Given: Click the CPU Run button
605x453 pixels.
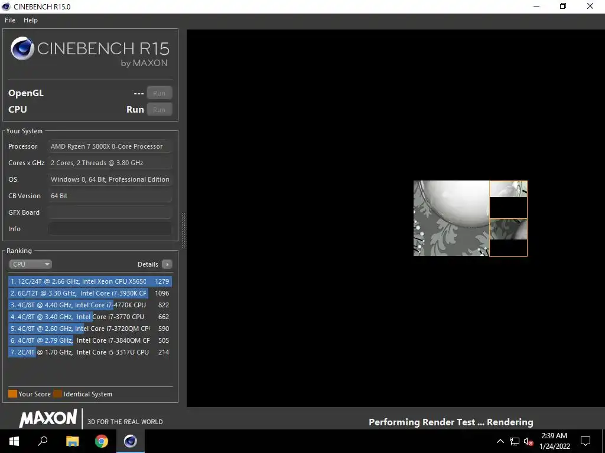Looking at the screenshot, I should [159, 109].
